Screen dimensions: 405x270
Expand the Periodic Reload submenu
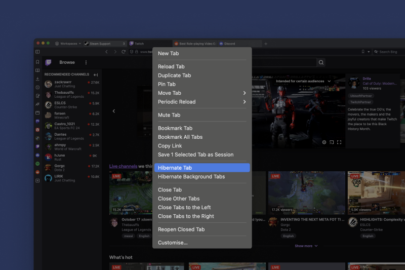pos(202,102)
